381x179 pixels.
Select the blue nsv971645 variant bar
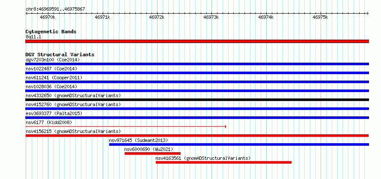(239, 144)
